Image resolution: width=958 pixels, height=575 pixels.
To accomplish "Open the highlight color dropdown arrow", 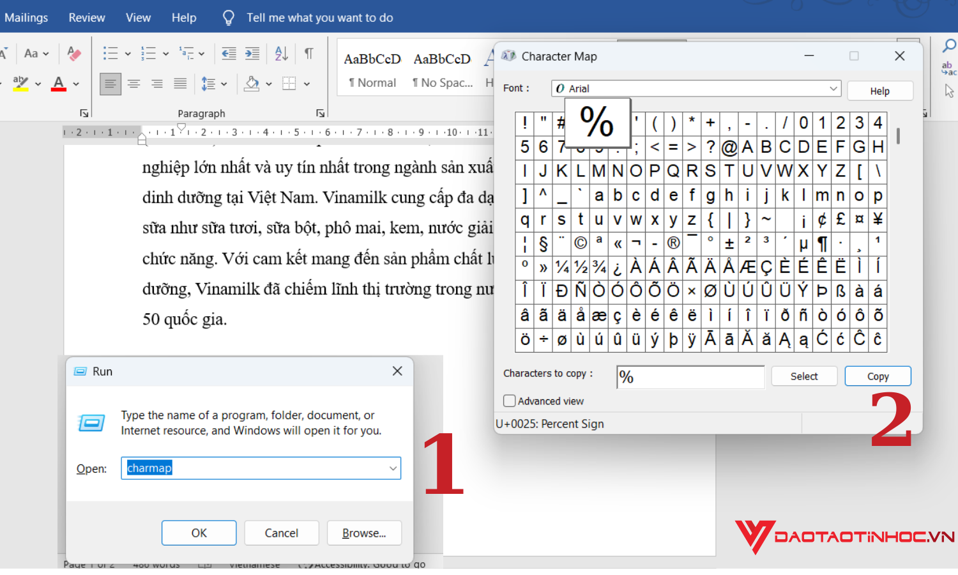I will tap(38, 84).
